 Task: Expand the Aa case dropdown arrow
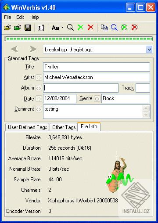point(63,28)
